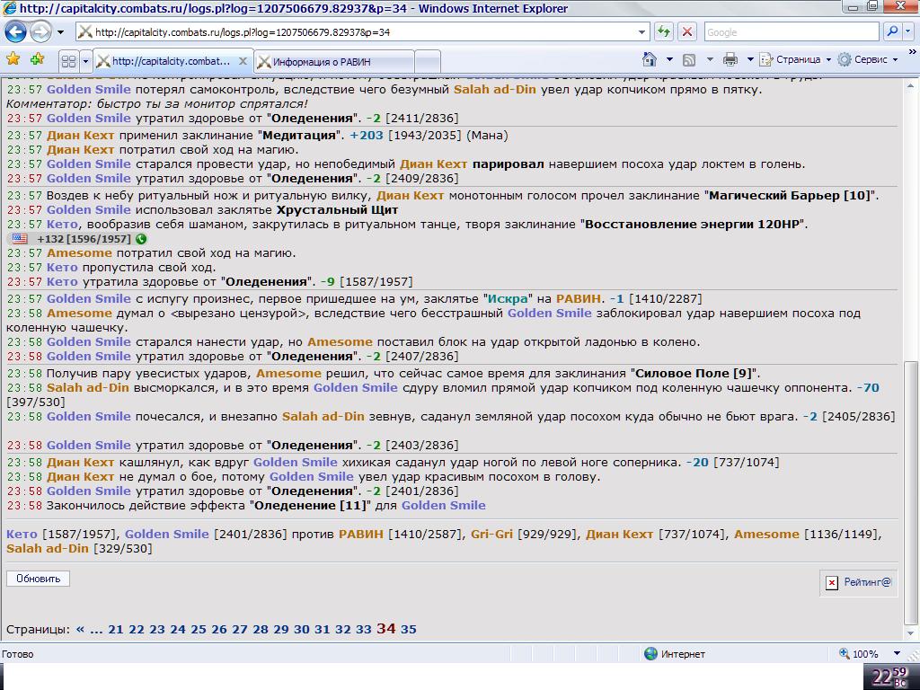The height and width of the screenshot is (690, 920).
Task: Click the Home page house icon
Action: (x=650, y=59)
